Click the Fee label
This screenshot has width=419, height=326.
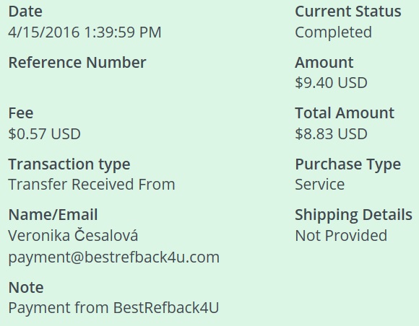tap(21, 113)
